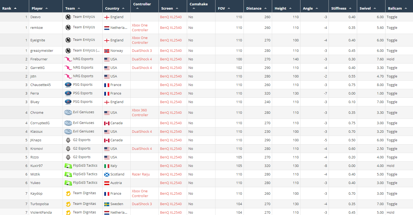Open BenQ XL2540 link in Deevo's row

click(x=171, y=17)
